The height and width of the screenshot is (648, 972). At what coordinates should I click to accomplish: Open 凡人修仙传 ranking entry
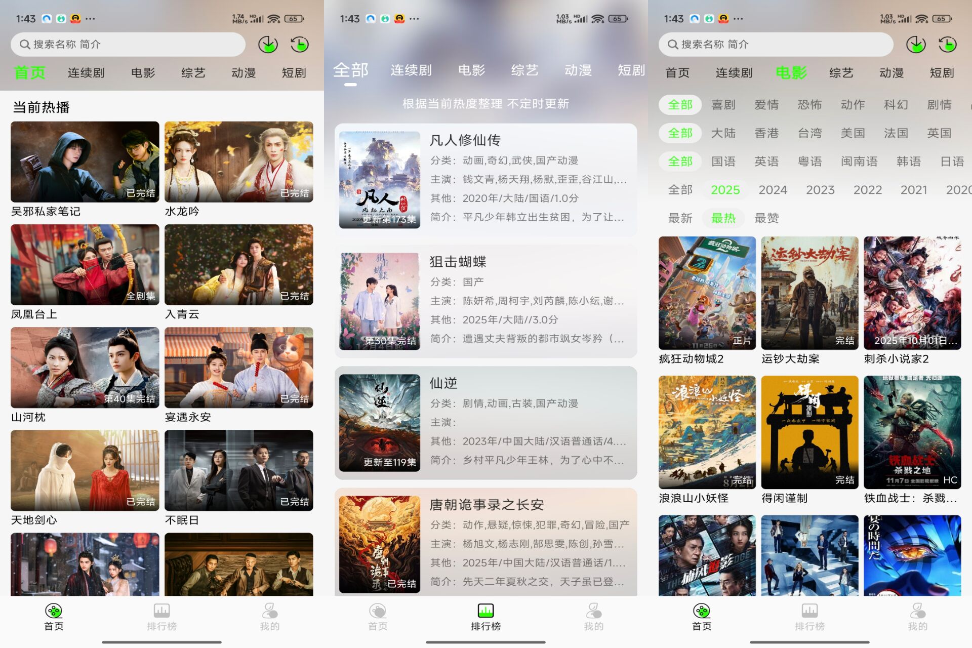point(485,180)
